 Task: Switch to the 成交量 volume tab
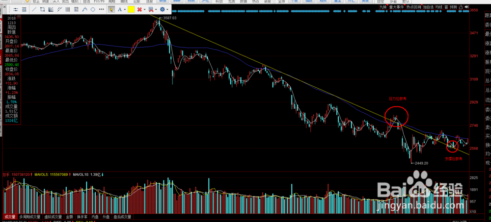(10, 217)
